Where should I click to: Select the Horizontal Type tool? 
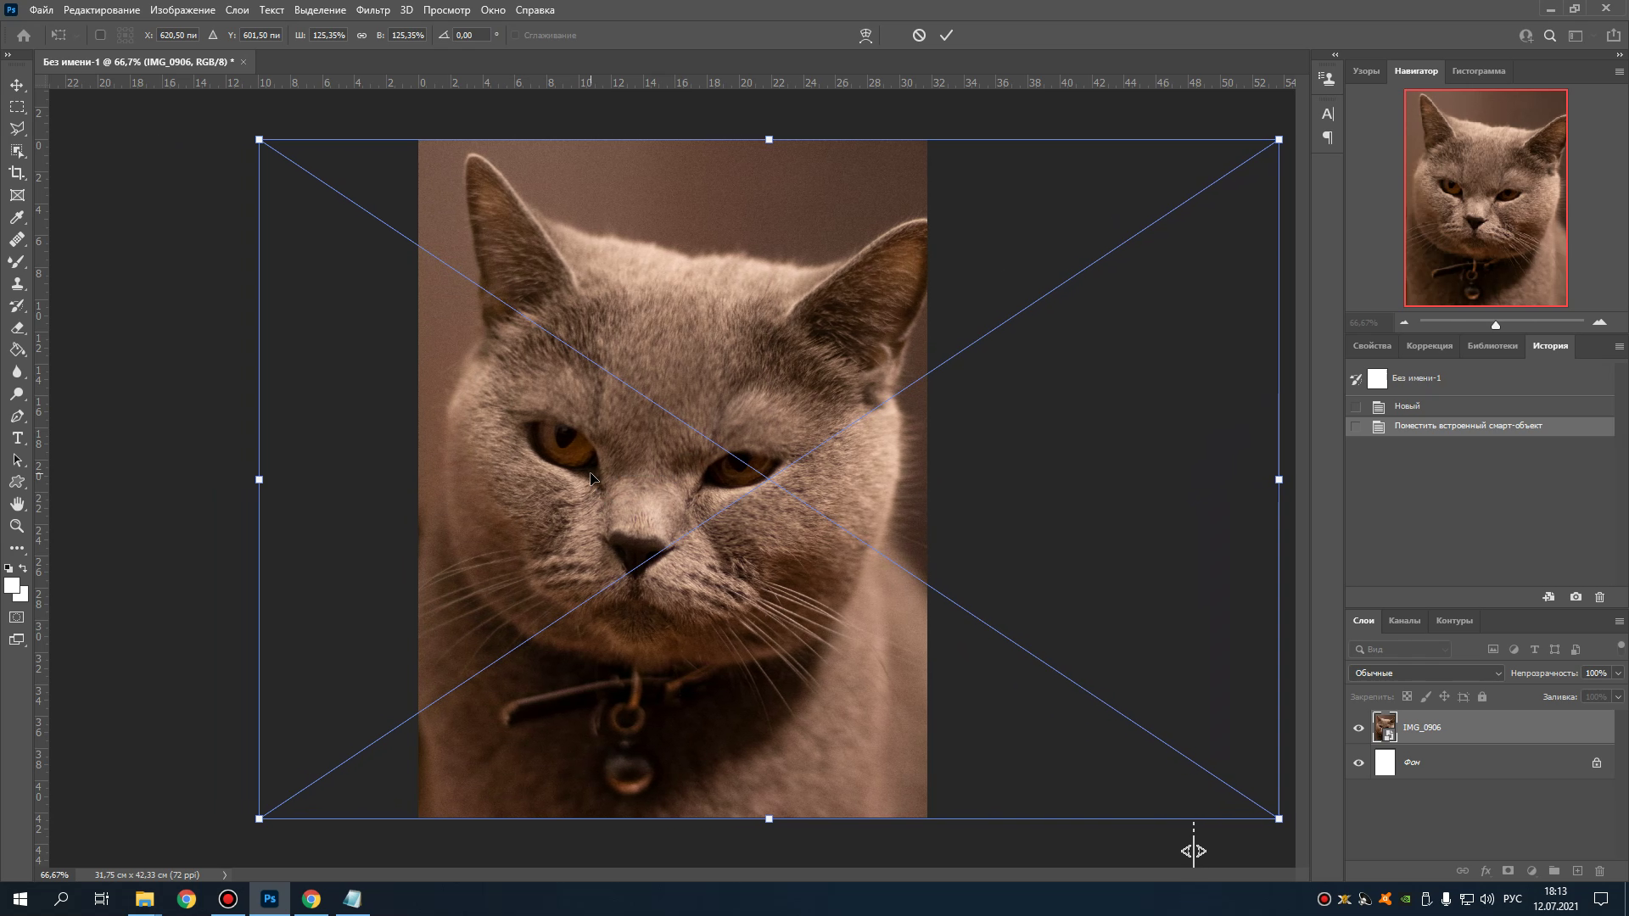pyautogui.click(x=17, y=438)
